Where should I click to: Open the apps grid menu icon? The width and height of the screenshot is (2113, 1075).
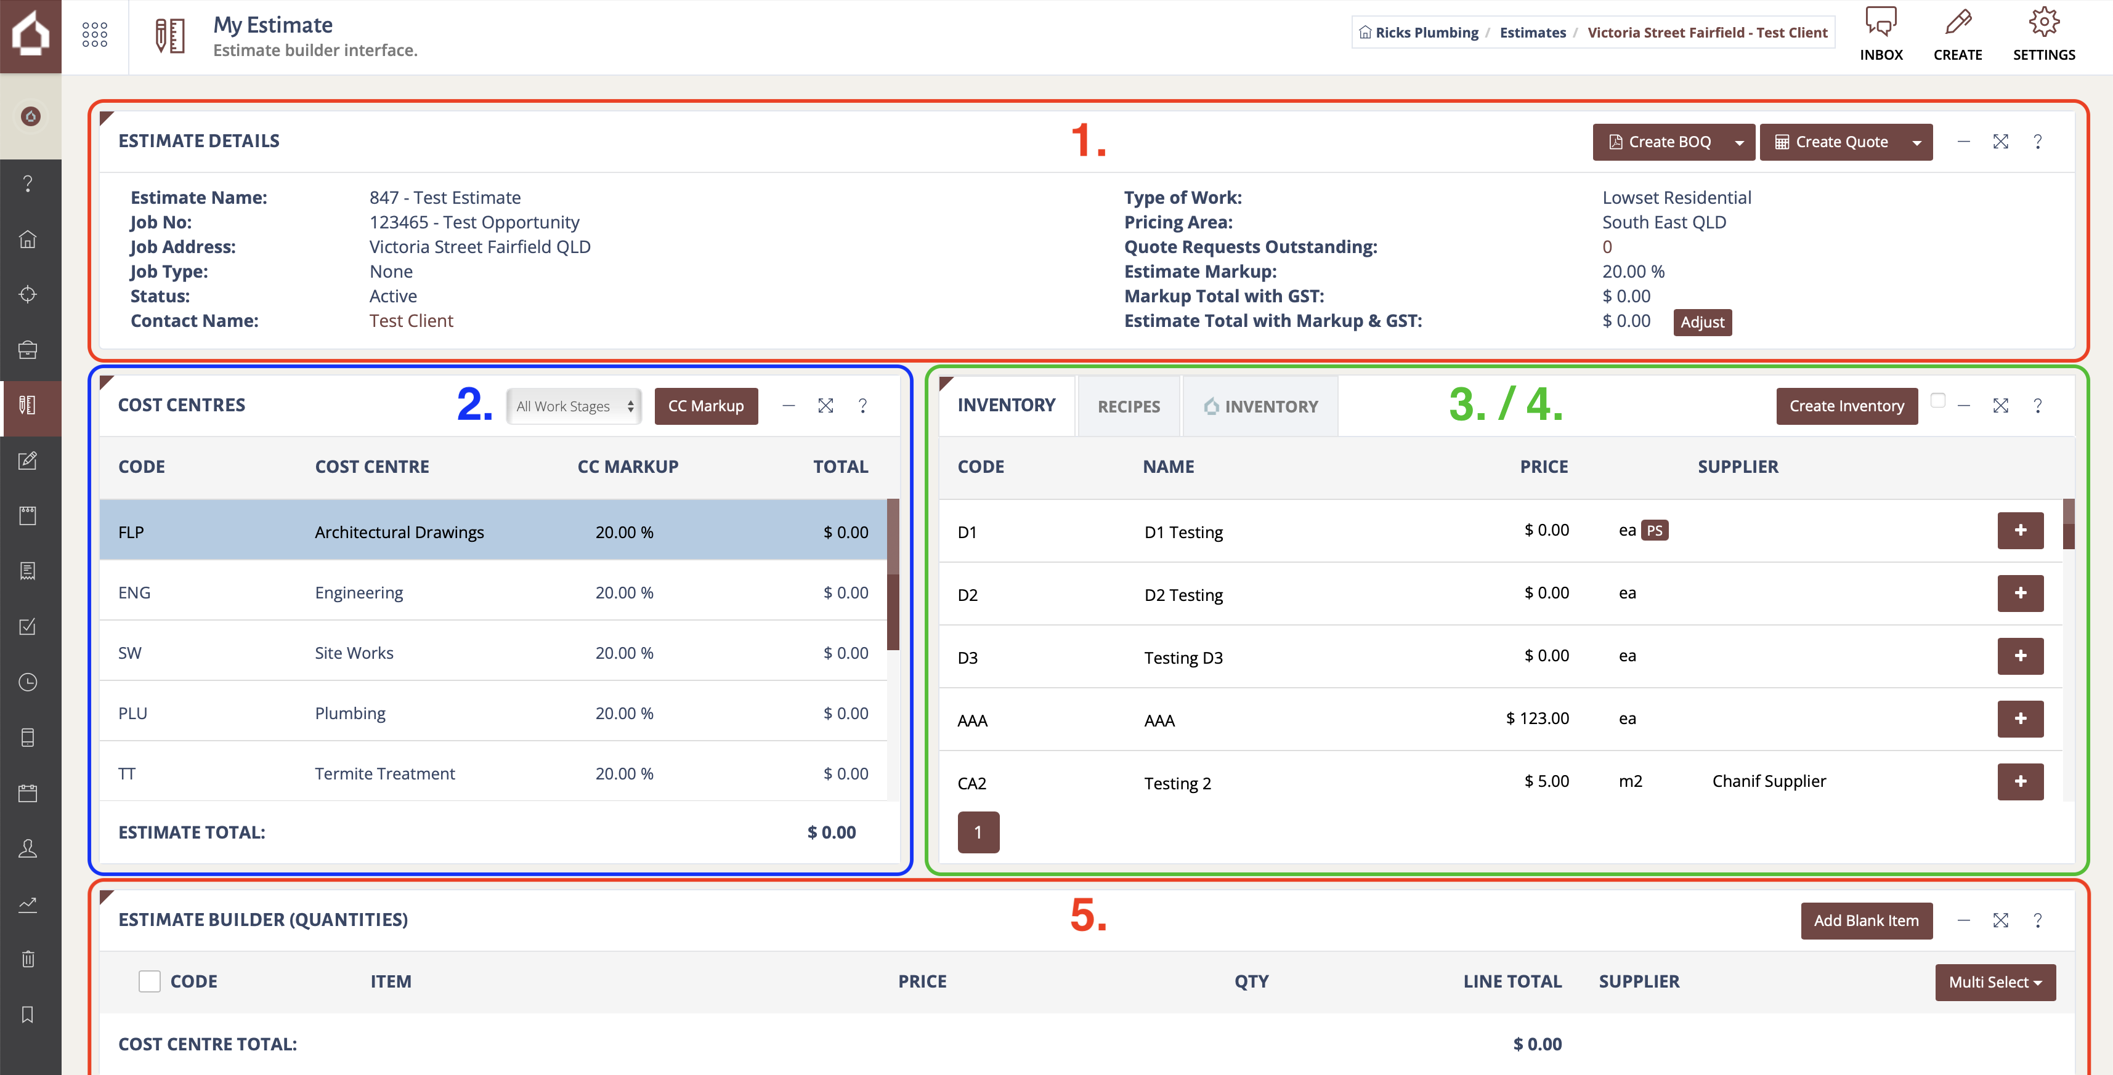pos(95,34)
